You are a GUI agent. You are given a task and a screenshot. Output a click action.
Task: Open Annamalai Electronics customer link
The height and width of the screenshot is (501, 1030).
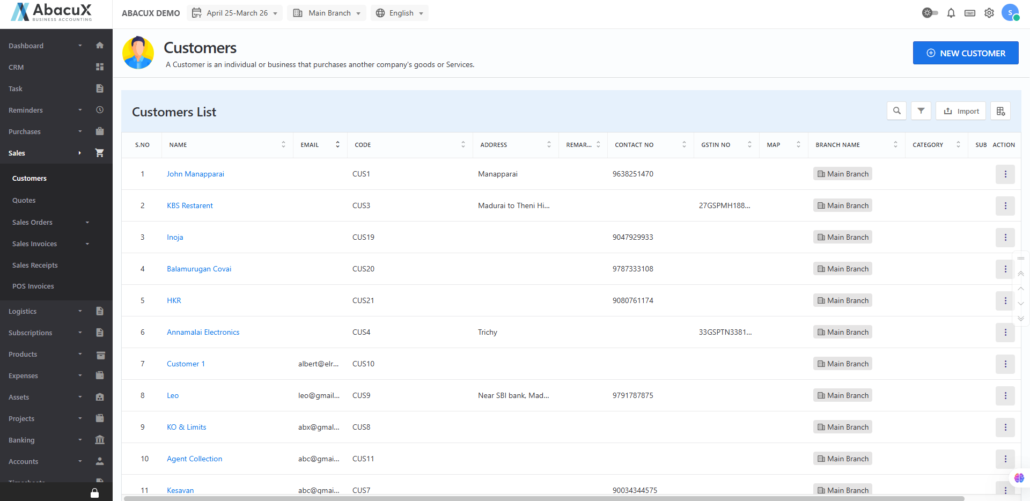click(x=203, y=332)
